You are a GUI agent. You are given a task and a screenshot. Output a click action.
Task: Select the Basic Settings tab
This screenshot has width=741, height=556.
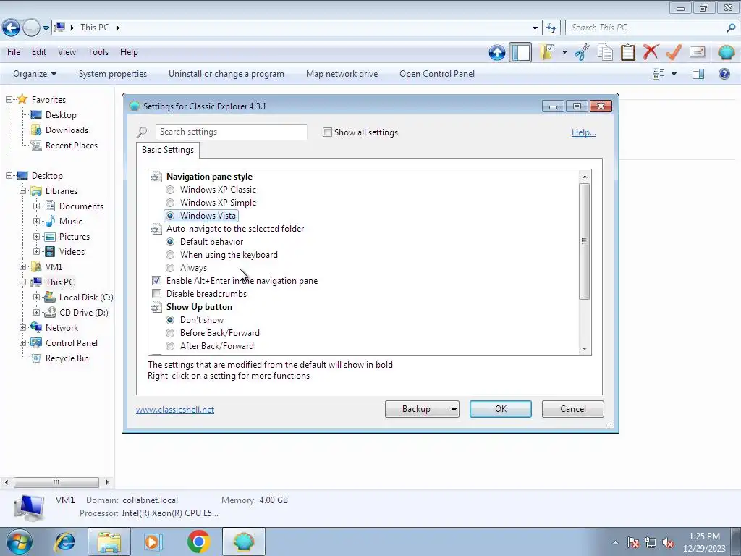coord(168,150)
